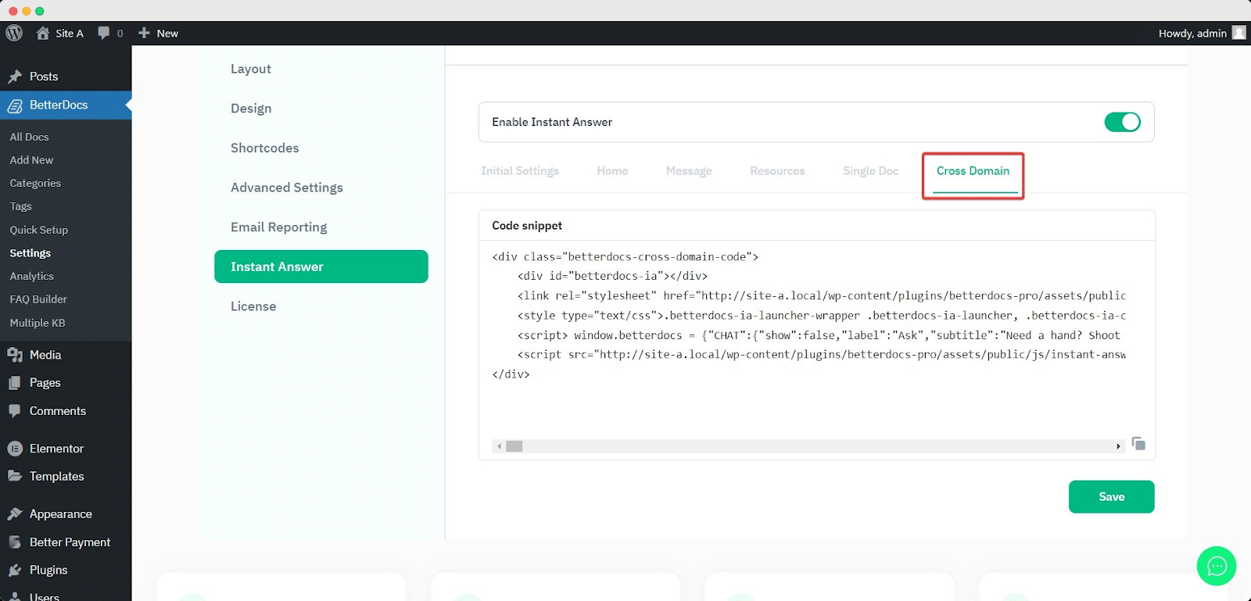This screenshot has height=601, width=1251.
Task: Select the Instant Answer section
Action: [x=321, y=267]
